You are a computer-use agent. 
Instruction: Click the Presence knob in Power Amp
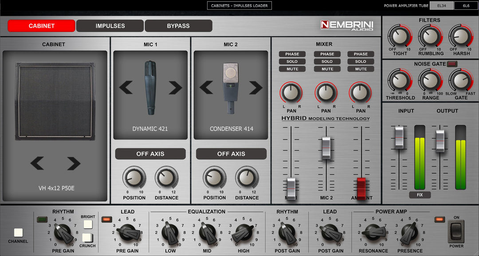point(409,233)
